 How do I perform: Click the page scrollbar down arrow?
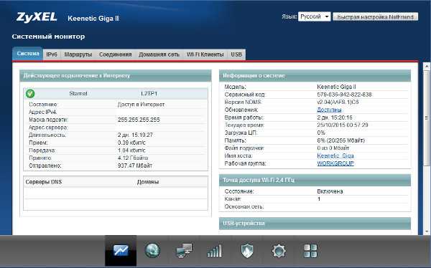(427, 231)
